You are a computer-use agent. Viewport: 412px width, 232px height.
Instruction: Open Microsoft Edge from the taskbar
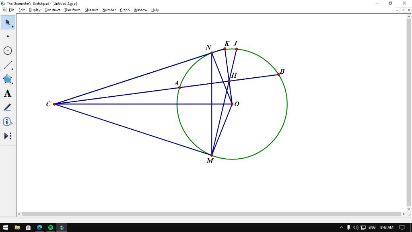click(x=39, y=228)
